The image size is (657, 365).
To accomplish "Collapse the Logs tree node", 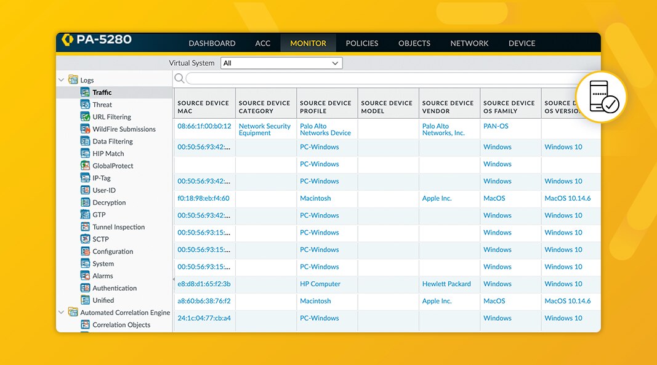I will point(62,80).
